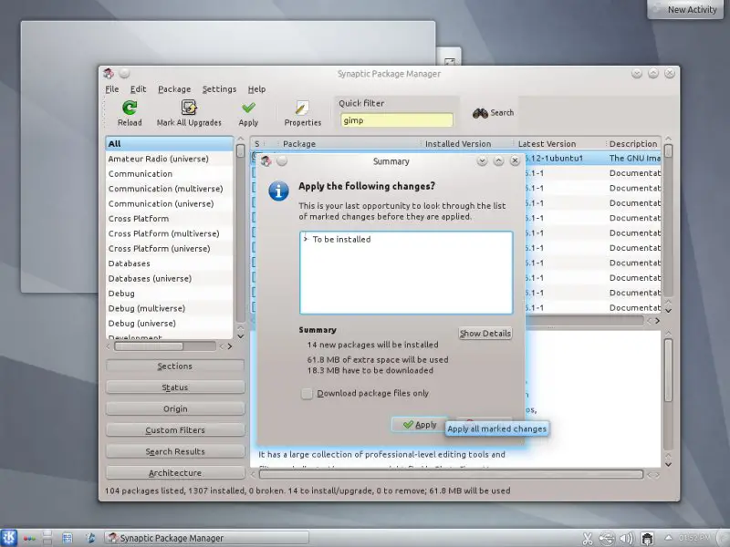Enable Download package files only checkbox
Image resolution: width=730 pixels, height=547 pixels.
coord(307,394)
